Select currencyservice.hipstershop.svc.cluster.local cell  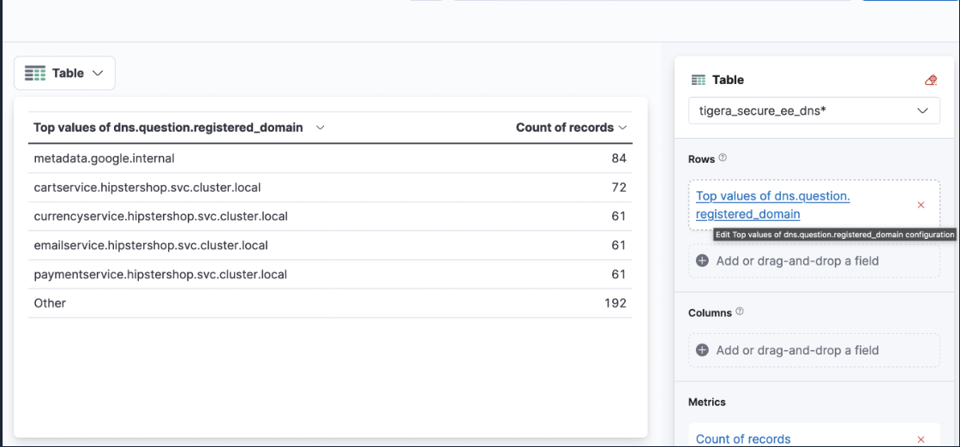pos(161,216)
